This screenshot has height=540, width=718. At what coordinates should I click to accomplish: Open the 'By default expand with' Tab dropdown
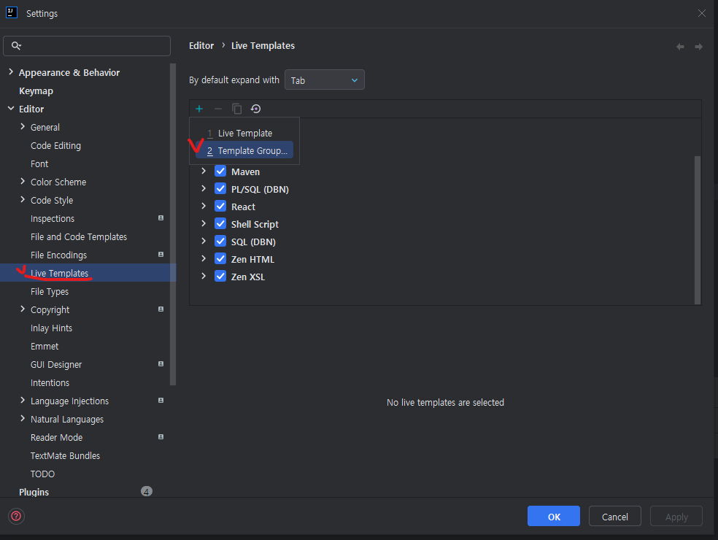(324, 80)
